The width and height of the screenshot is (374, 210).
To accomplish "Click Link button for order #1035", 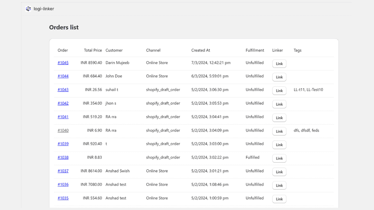I will [x=279, y=199].
